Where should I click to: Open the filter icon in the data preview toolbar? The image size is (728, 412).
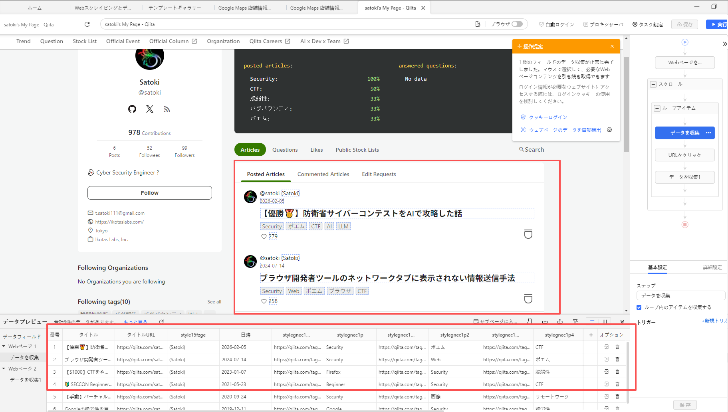pyautogui.click(x=575, y=321)
